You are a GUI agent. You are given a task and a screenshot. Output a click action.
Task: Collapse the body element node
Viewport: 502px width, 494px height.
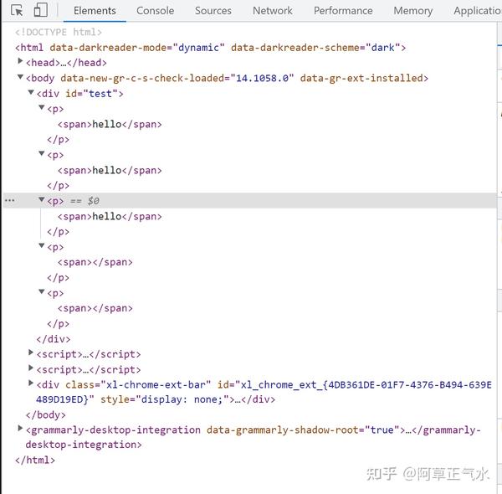[x=20, y=76]
